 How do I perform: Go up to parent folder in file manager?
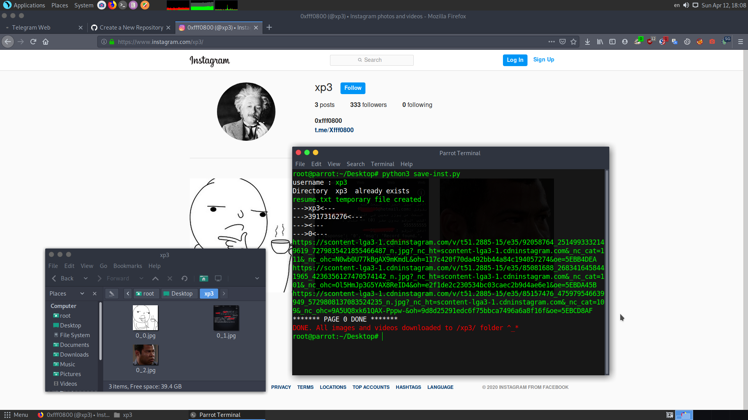coord(155,278)
